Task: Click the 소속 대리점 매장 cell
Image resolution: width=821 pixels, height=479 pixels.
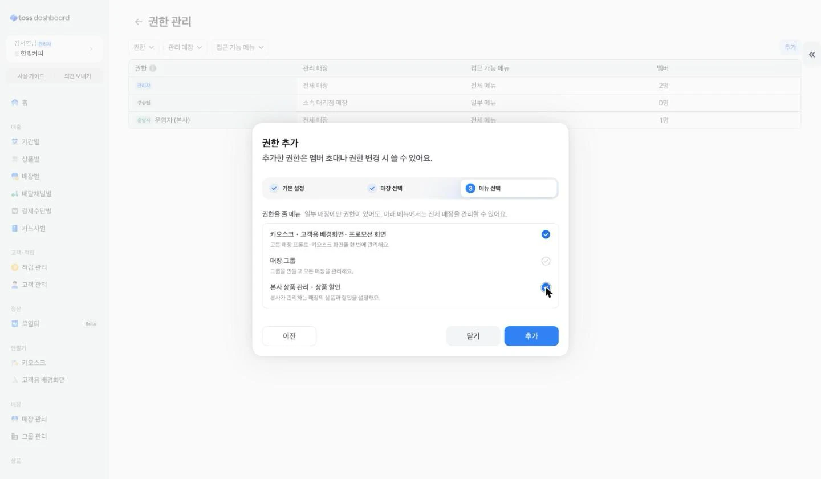Action: (325, 103)
